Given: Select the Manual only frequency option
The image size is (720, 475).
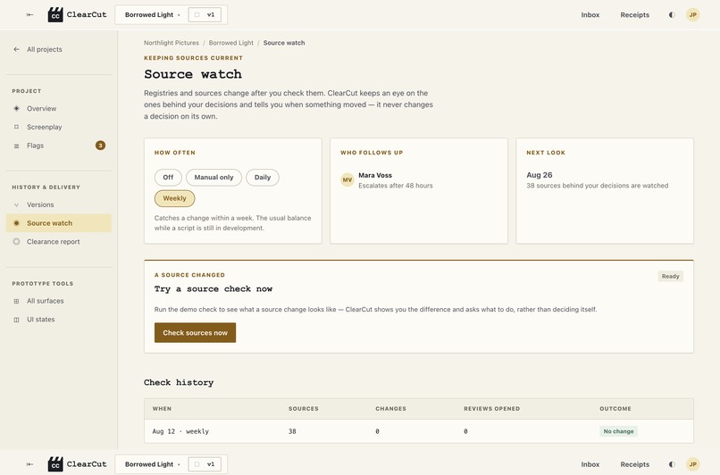Looking at the screenshot, I should 213,177.
